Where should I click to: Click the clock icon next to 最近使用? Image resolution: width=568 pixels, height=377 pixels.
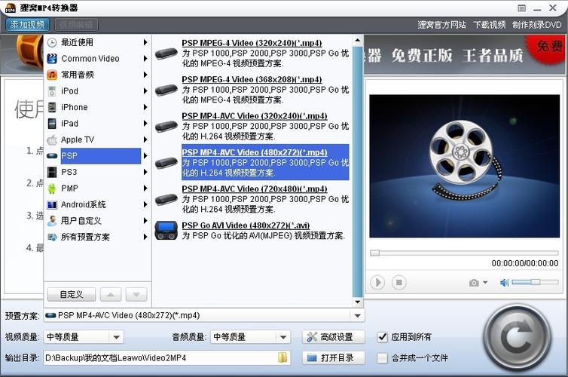click(52, 42)
